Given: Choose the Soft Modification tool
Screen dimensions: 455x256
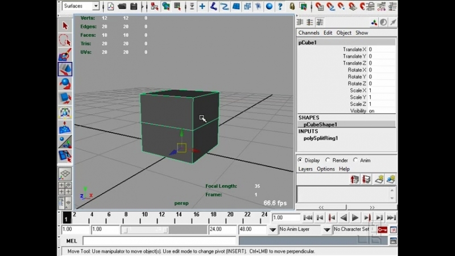Looking at the screenshot, I should (x=65, y=127).
